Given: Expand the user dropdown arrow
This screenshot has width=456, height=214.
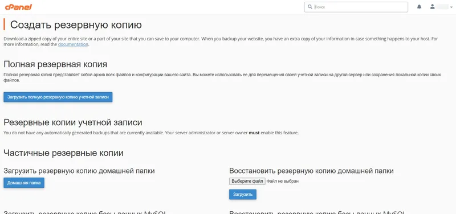Looking at the screenshot, I should pos(451,7).
